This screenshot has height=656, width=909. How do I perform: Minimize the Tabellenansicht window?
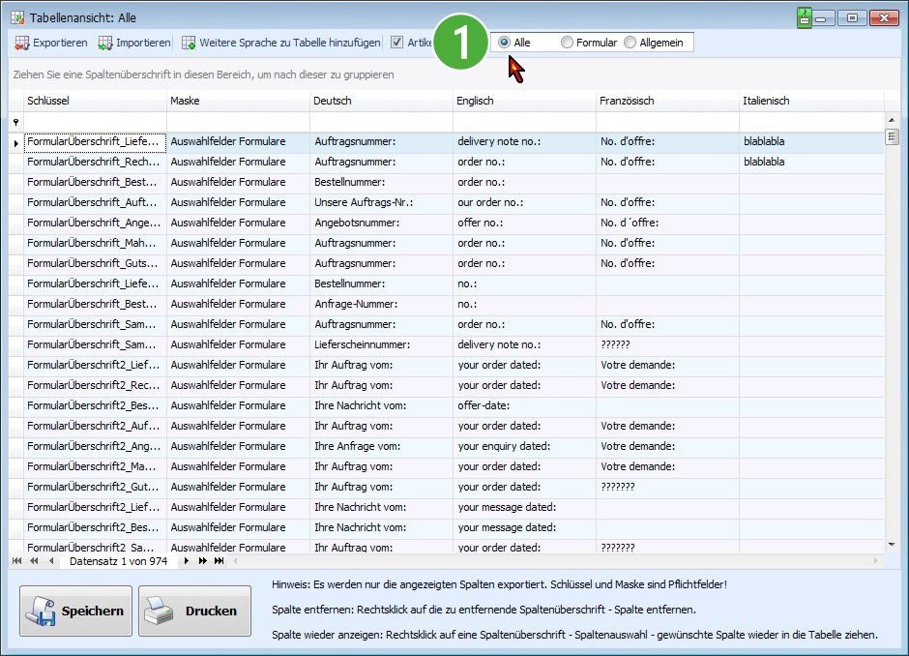(x=821, y=18)
